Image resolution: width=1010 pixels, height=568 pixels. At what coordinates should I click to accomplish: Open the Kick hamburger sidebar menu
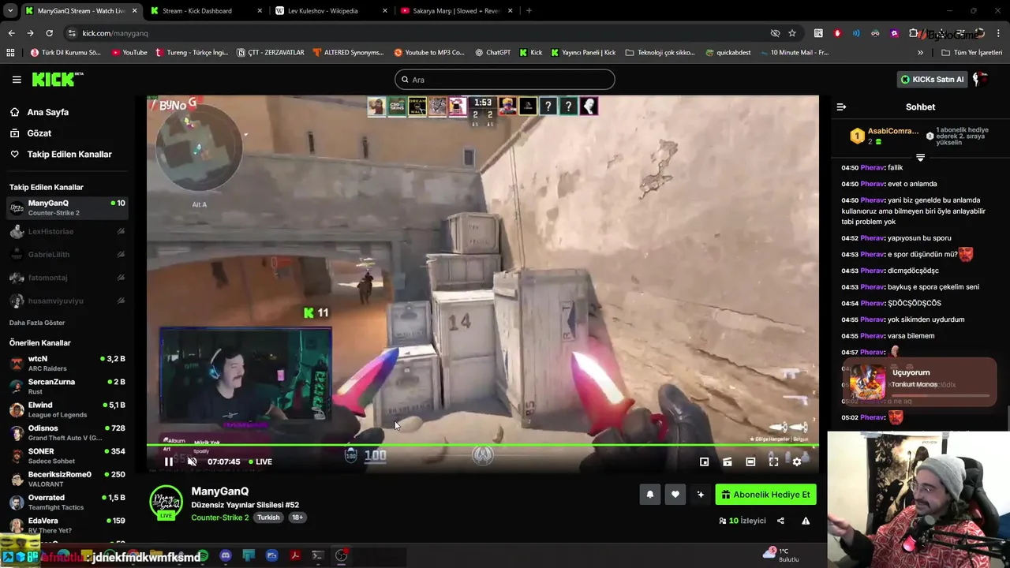click(x=17, y=80)
